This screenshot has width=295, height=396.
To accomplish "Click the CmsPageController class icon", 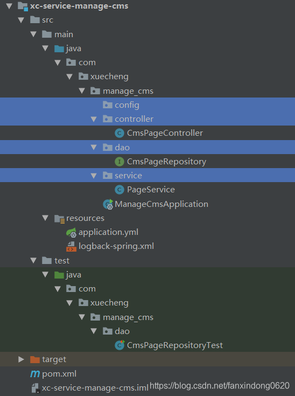I will coord(120,133).
